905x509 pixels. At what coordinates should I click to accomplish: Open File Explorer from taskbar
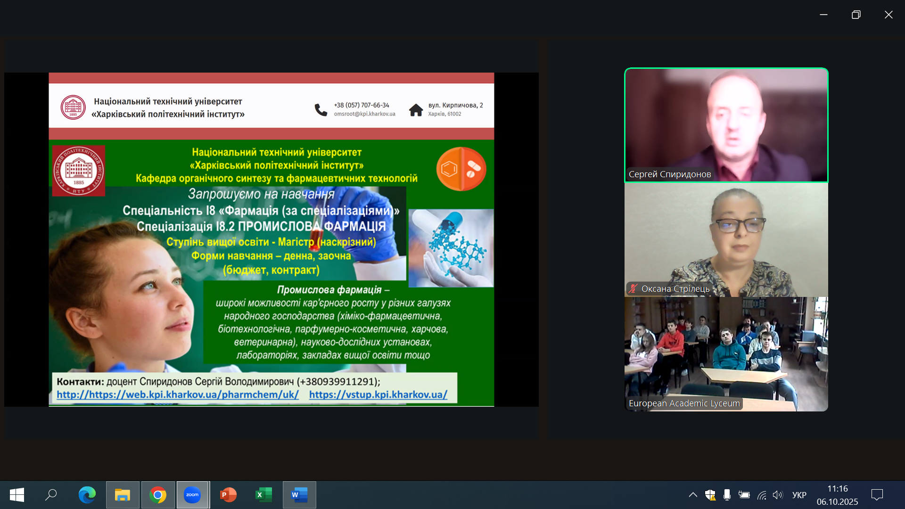pyautogui.click(x=123, y=495)
